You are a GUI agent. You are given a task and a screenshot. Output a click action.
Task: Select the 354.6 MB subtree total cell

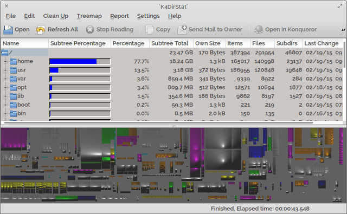click(181, 96)
